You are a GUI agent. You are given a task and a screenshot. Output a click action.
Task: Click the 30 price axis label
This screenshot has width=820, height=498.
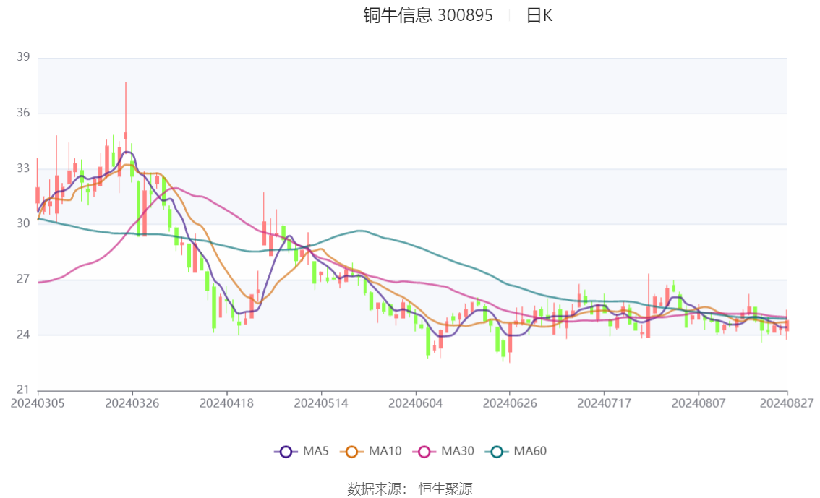point(23,223)
